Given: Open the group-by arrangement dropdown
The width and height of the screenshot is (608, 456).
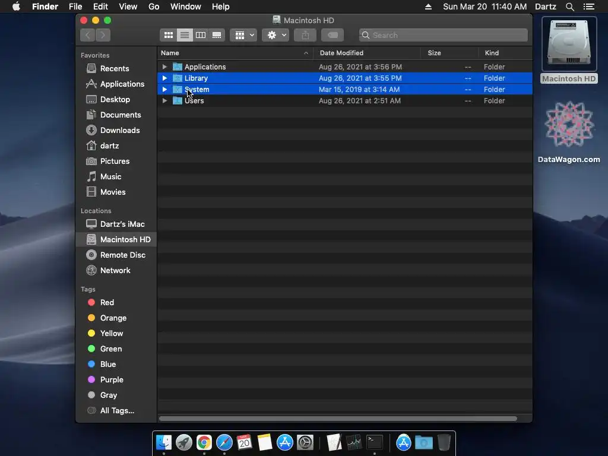Looking at the screenshot, I should point(243,35).
